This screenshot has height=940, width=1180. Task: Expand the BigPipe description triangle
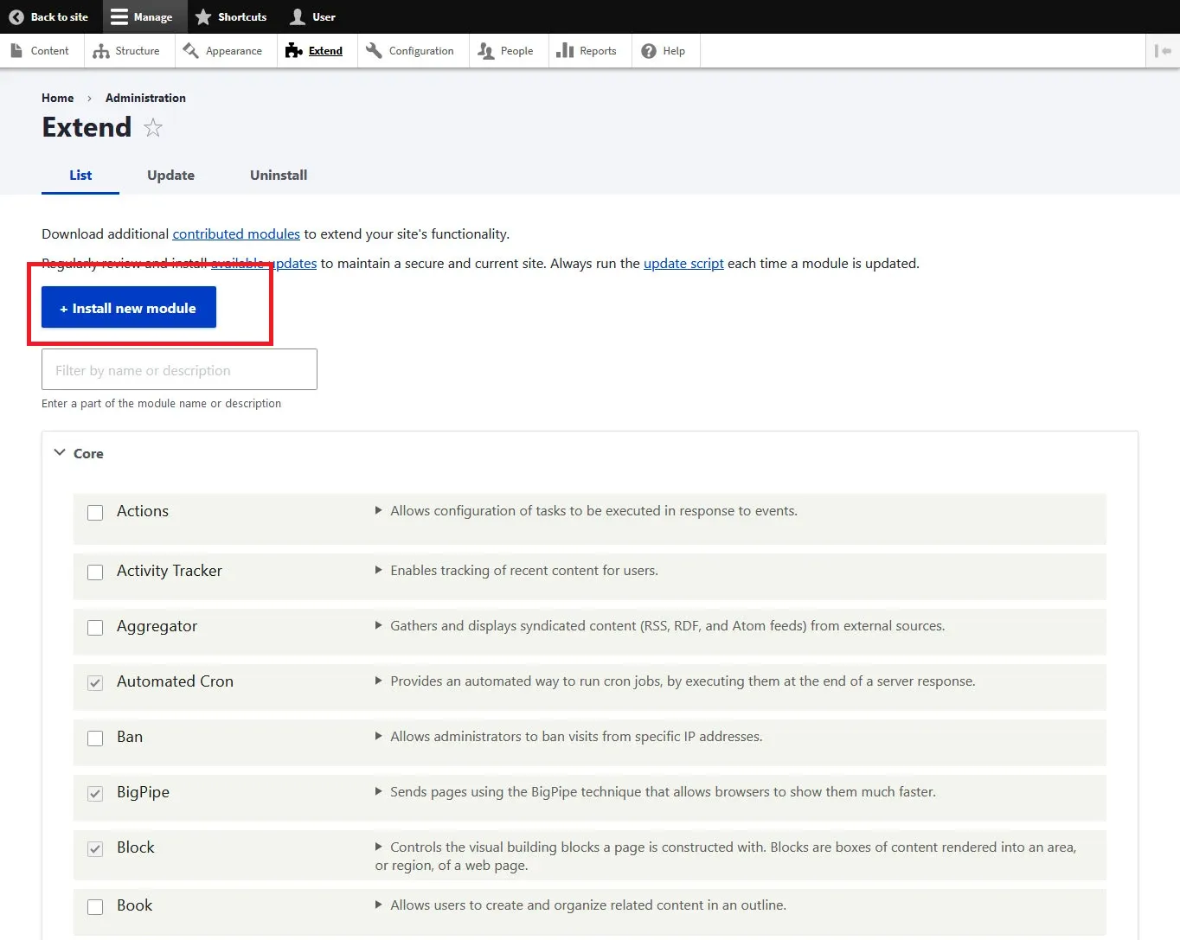[x=378, y=792]
